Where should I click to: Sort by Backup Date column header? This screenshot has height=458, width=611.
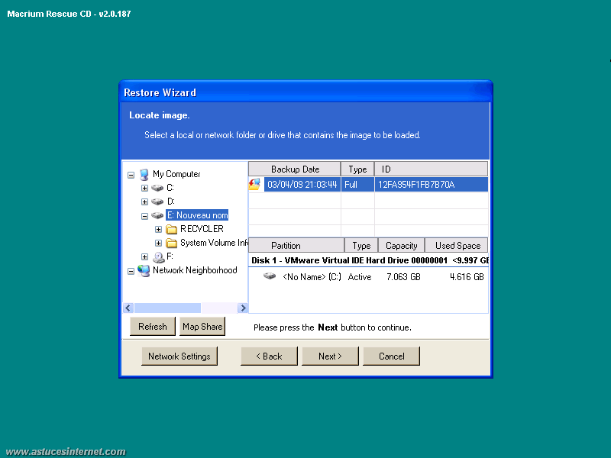click(295, 169)
